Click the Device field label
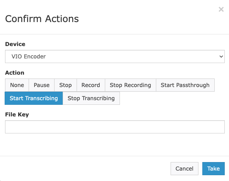Image resolution: width=229 pixels, height=181 pixels. pos(15,44)
